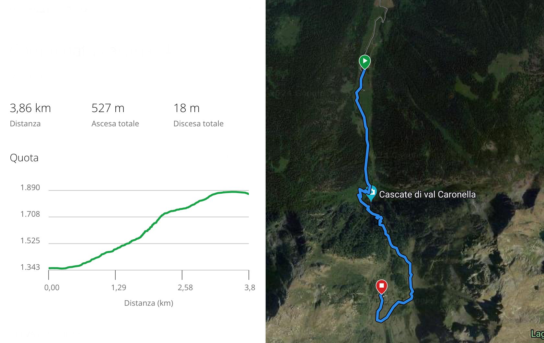Select the 527 m Ascesa totale value

pyautogui.click(x=108, y=108)
